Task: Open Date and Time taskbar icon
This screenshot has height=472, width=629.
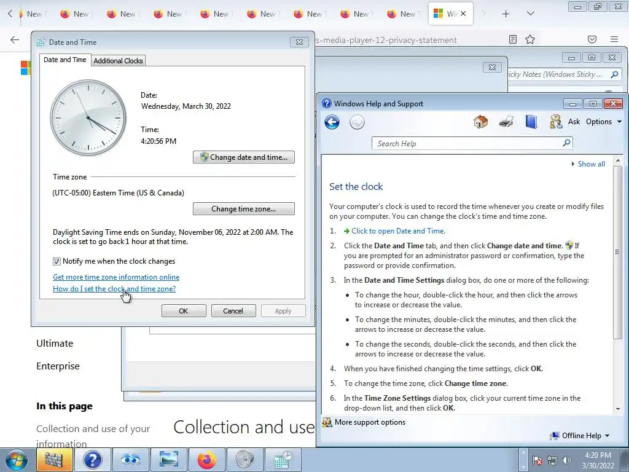Action: 283,460
